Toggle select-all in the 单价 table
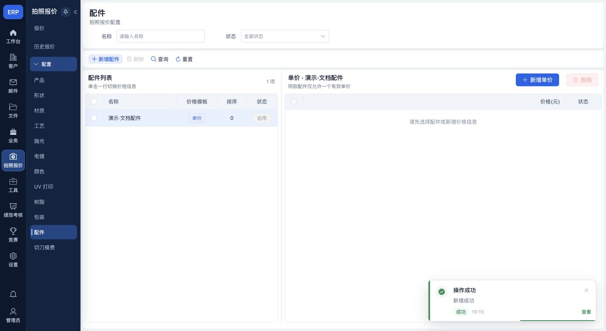Viewport: 606px width, 331px height. [x=294, y=102]
